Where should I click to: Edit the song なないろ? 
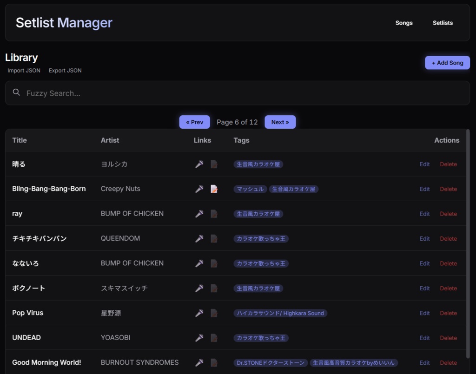424,263
